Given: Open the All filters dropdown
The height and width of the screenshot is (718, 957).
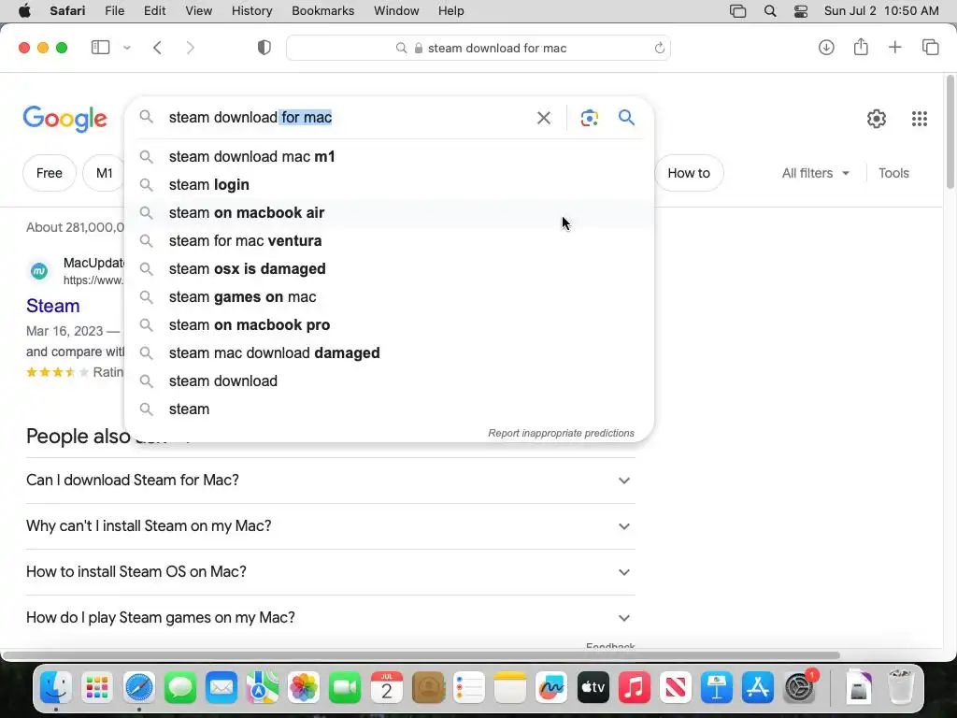Looking at the screenshot, I should click(x=815, y=173).
